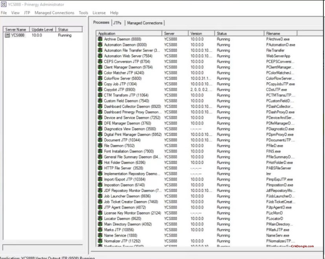
Task: Sort by the Application column header
Action: coord(129,33)
